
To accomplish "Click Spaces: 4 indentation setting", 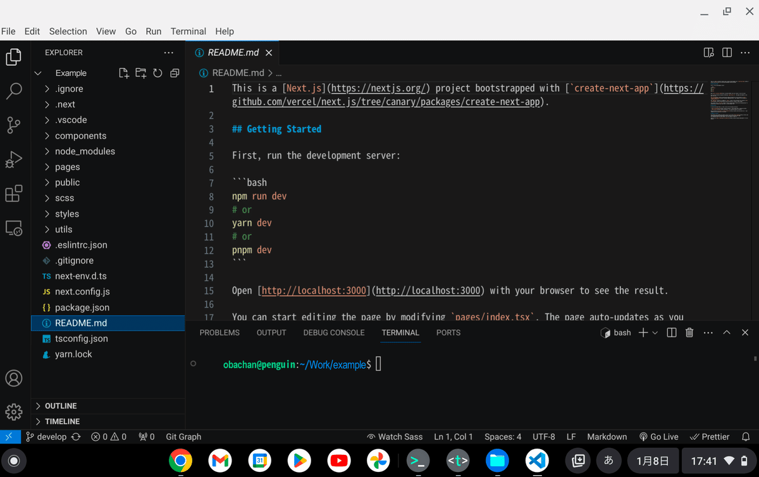I will pos(503,437).
